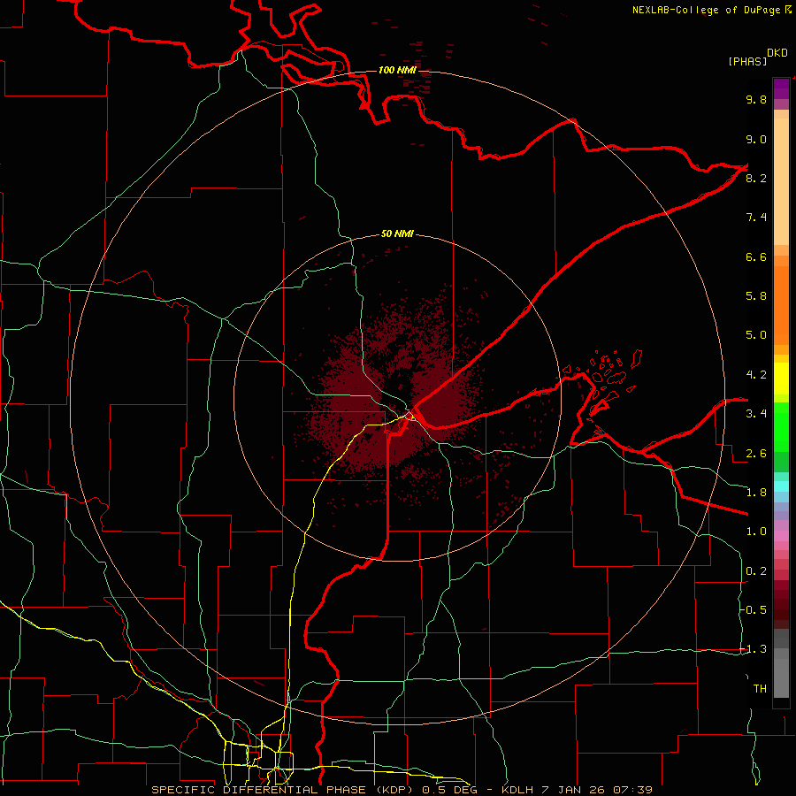Viewport: 796px width, 796px height.
Task: Click the -1.3 value on the color scale
Action: point(753,649)
